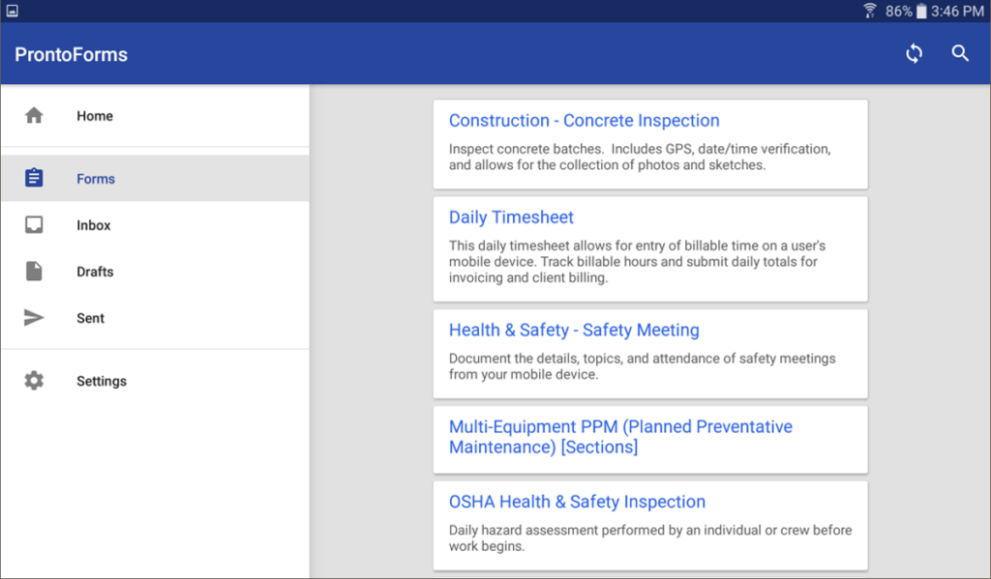Viewport: 991px width, 579px height.
Task: Open the Construction - Concrete Inspection form
Action: [584, 120]
